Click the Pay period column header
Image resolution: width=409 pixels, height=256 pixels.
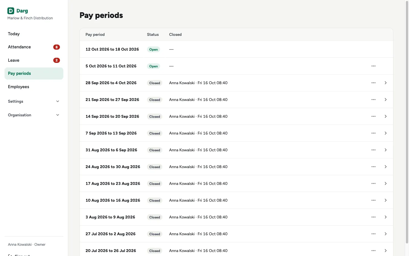(95, 34)
